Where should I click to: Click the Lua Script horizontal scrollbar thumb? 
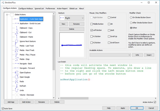(74, 98)
